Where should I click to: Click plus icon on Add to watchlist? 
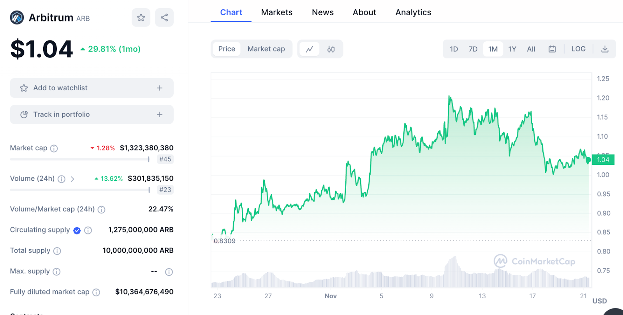tap(160, 88)
